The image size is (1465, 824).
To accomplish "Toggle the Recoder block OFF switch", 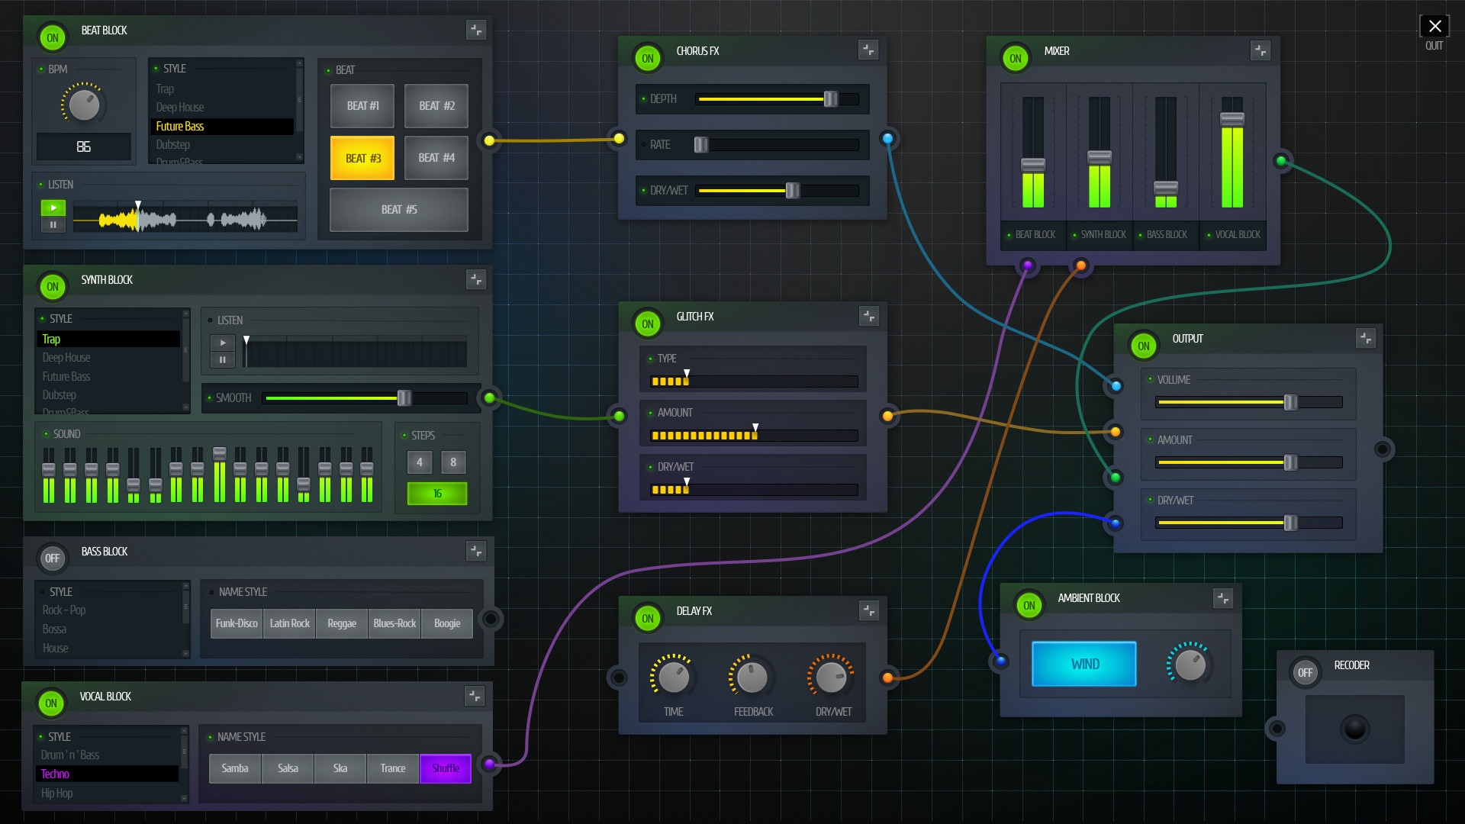I will [1305, 671].
